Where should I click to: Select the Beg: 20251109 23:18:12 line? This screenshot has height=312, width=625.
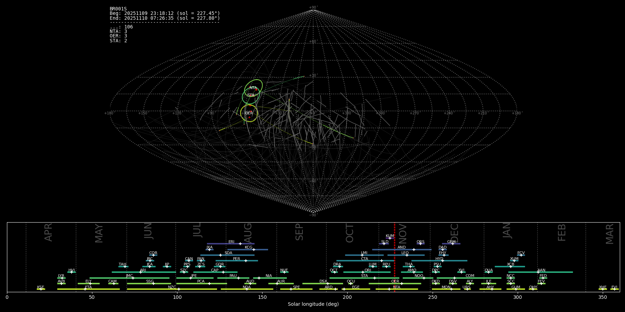(165, 14)
